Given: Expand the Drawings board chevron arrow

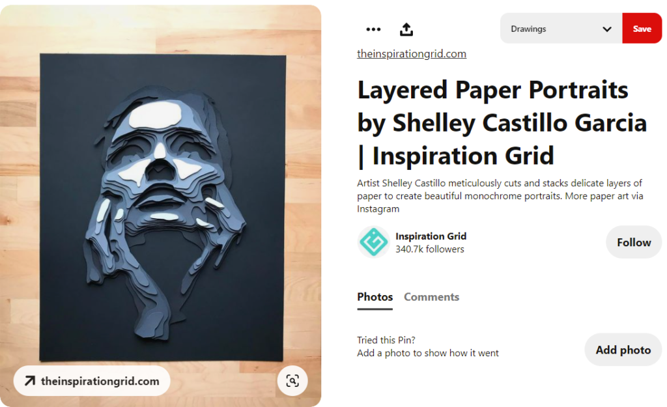Looking at the screenshot, I should tap(607, 29).
